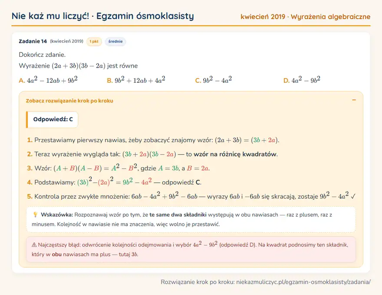Click 'Zadanie 14' task heading

click(33, 41)
